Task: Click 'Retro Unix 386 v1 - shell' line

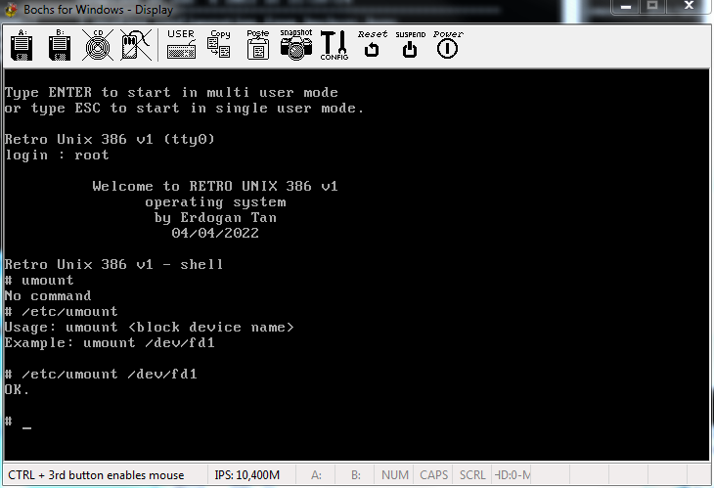Action: click(113, 264)
